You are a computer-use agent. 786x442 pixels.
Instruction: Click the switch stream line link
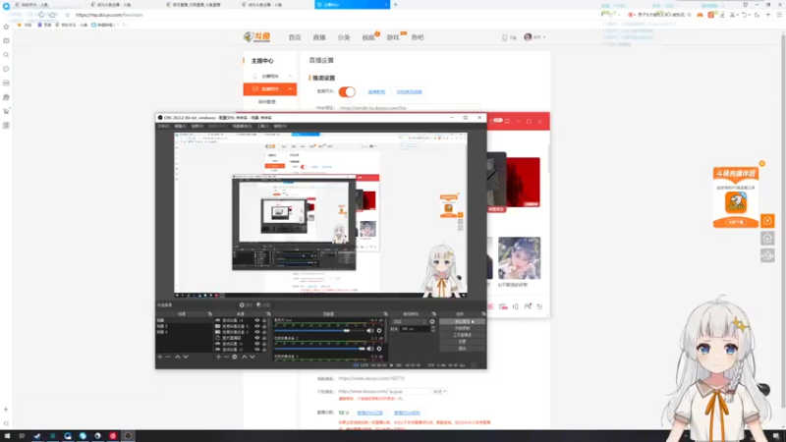click(x=409, y=92)
